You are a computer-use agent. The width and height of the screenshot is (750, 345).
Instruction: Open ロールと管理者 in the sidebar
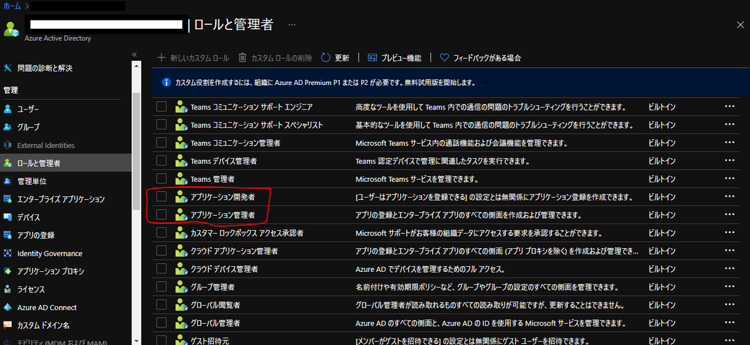[x=66, y=163]
